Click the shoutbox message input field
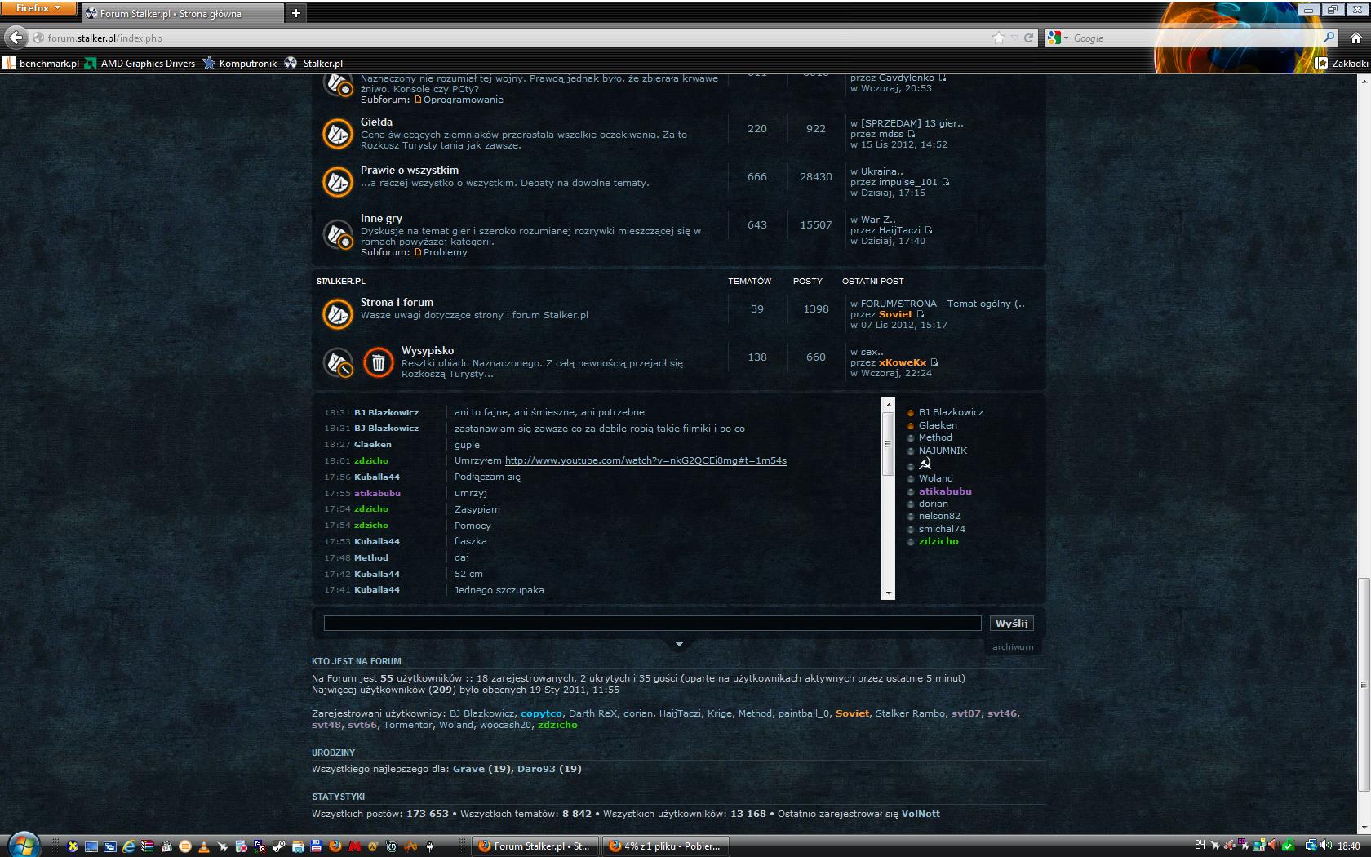This screenshot has height=857, width=1371. (653, 624)
